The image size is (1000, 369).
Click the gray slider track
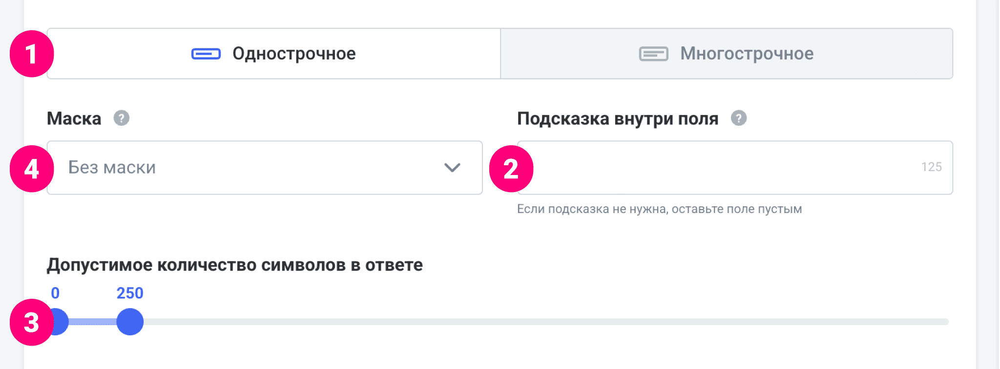pyautogui.click(x=537, y=322)
